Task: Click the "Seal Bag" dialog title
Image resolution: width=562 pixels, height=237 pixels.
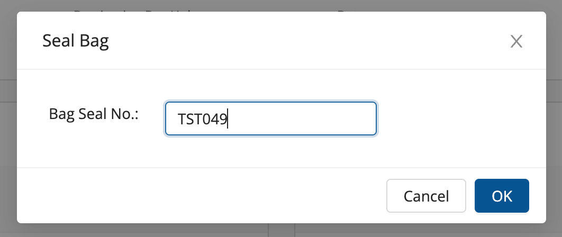Action: [x=76, y=41]
